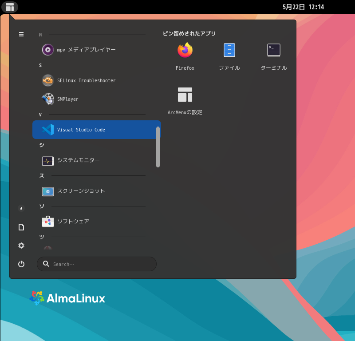Open the documents shortcut in the sidebar
This screenshot has height=341, width=355.
click(21, 227)
